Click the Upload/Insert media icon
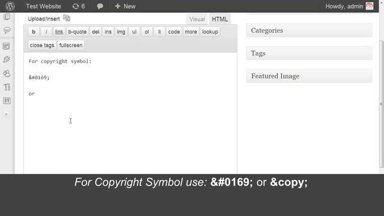The height and width of the screenshot is (216, 384). point(67,18)
